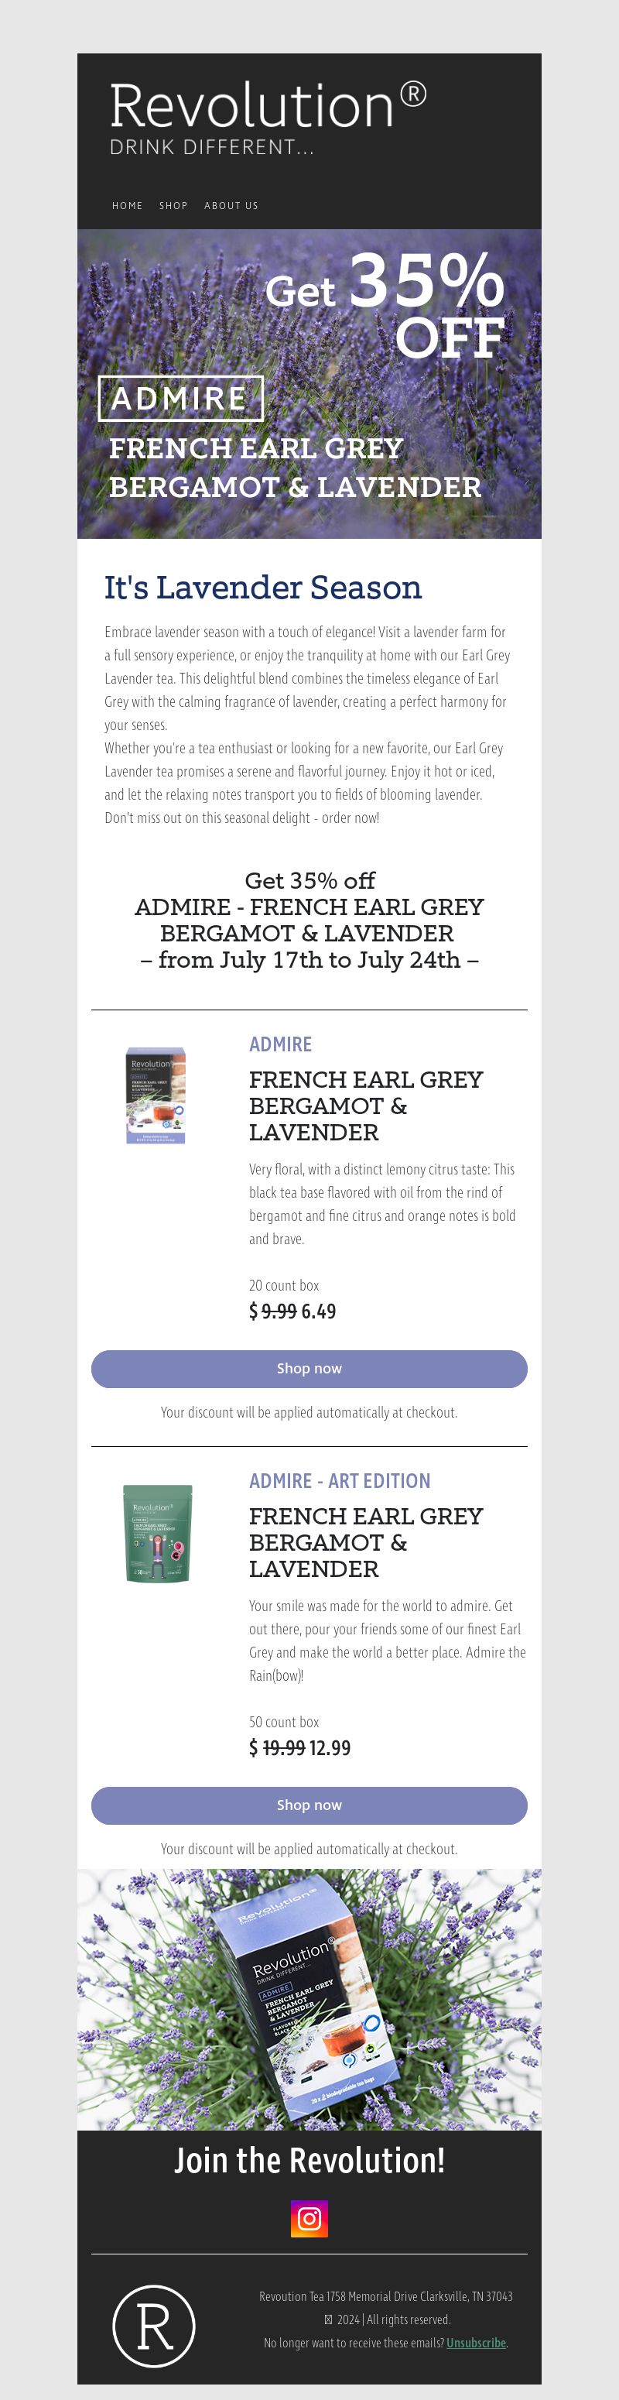The image size is (619, 2400).
Task: Click the $12.99 discounted price
Action: click(x=330, y=1748)
